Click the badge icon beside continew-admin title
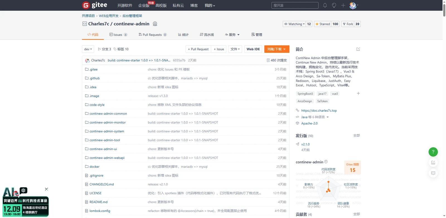Screen dimensions: 446x218 (x=155, y=24)
